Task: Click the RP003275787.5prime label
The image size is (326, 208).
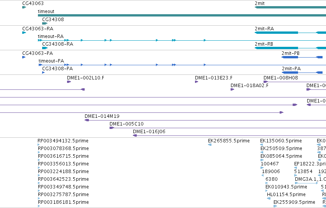Action: (63, 195)
